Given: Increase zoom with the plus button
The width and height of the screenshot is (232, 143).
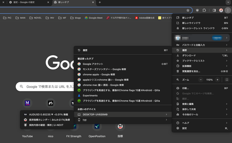Looking at the screenshot, I should pyautogui.click(x=217, y=80).
